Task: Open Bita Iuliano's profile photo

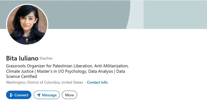Action: (27, 24)
